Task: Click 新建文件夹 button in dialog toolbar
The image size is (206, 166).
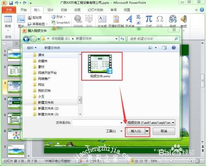Action: (x=52, y=48)
